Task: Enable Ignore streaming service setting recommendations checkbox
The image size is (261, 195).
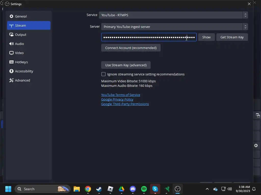Action: (103, 74)
